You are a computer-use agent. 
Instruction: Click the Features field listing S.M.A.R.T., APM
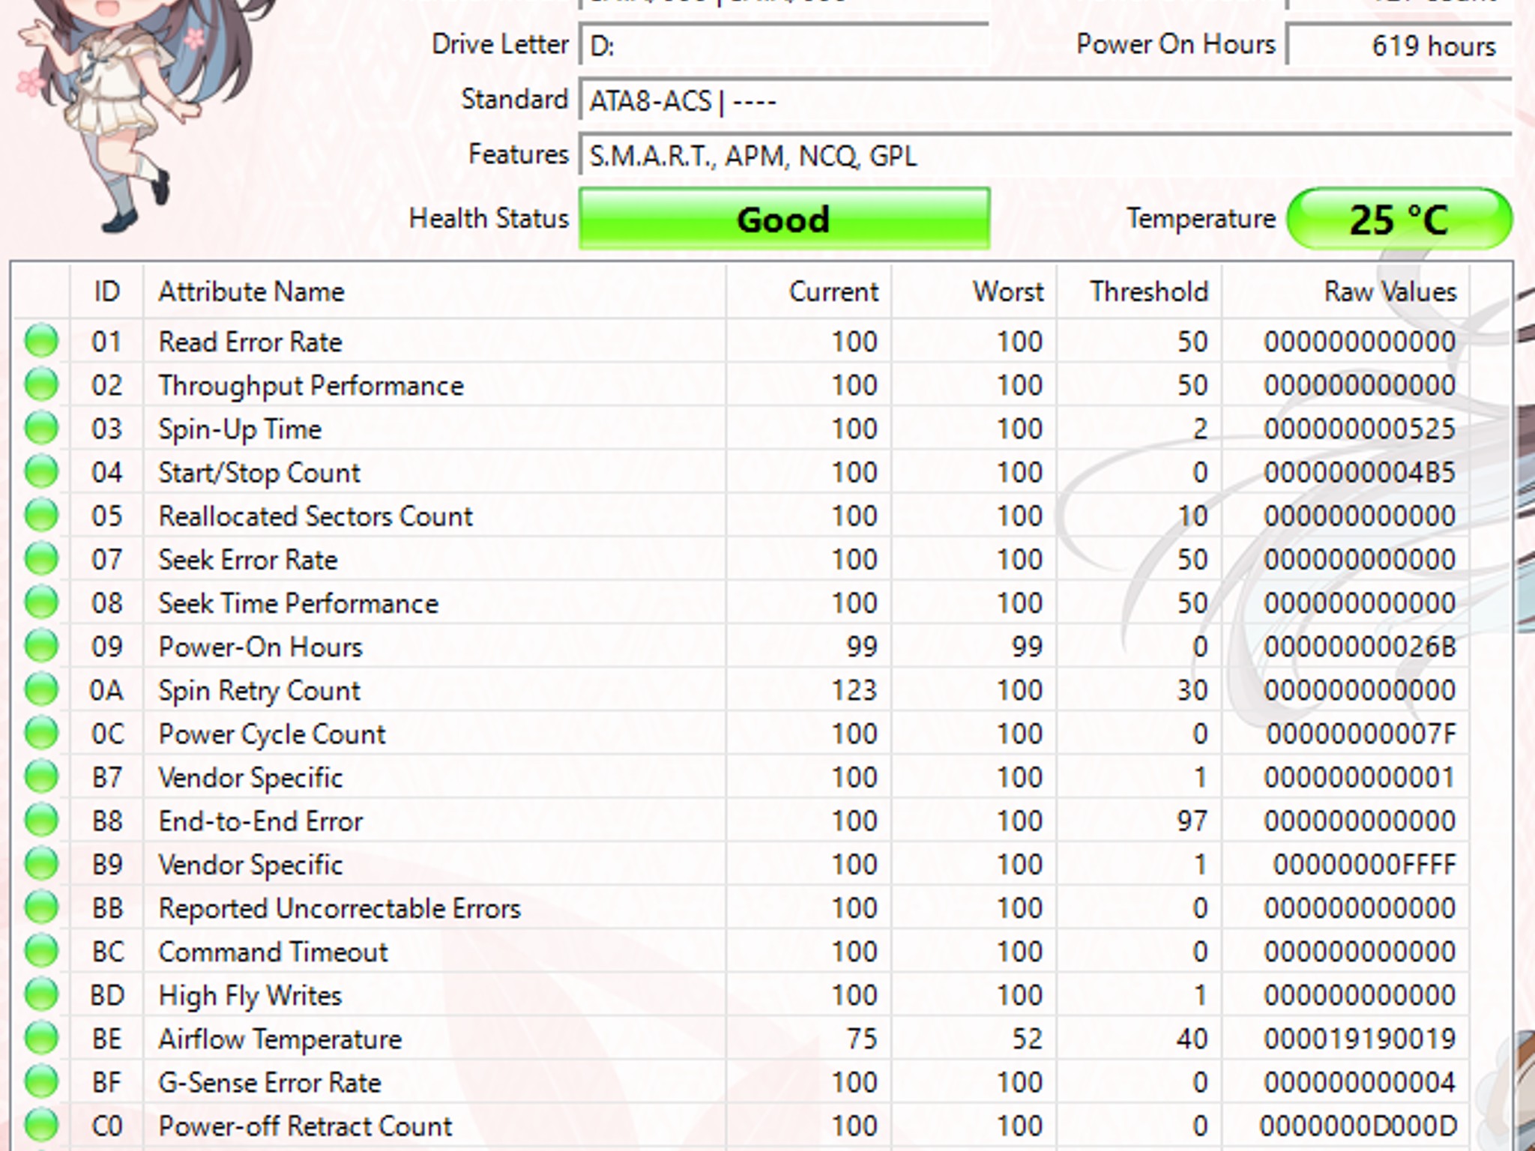[x=1046, y=156]
